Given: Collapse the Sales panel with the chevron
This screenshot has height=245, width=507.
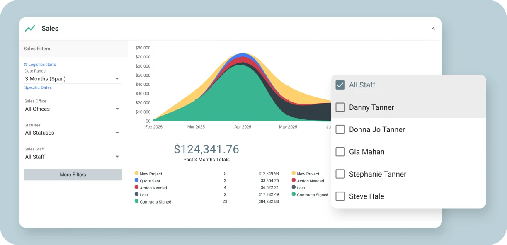Looking at the screenshot, I should tap(433, 29).
